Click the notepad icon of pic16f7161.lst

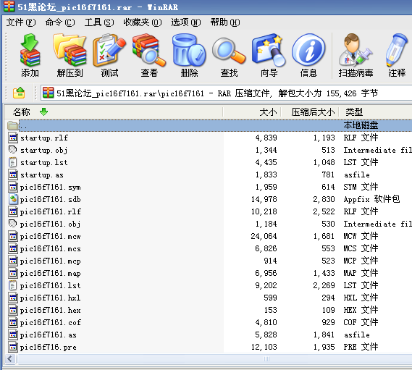tap(13, 285)
